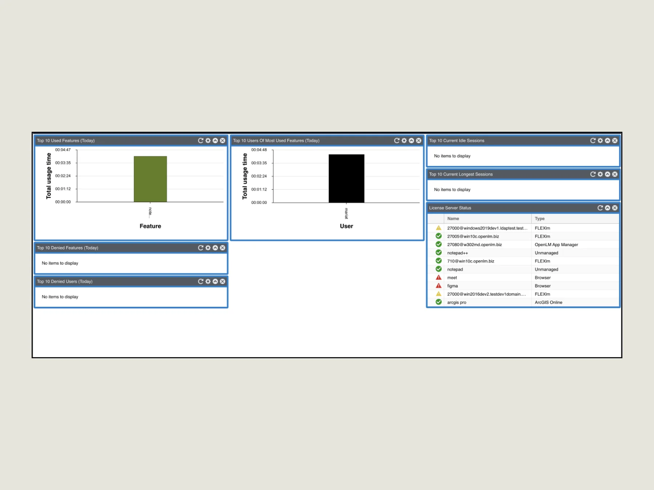Click the Top 10 Denied Users title bar
This screenshot has height=490, width=654.
[x=131, y=281]
